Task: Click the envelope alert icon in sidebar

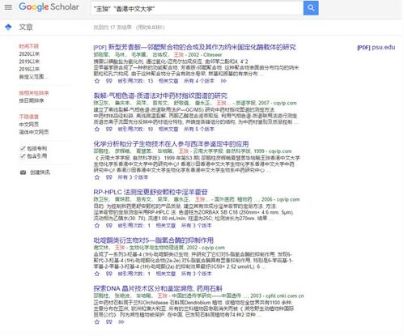Action: tap(23, 172)
